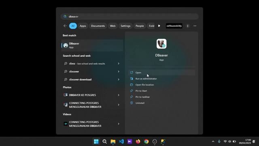259x146 pixels.
Task: Select the dbea school and web suggestion
Action: pyautogui.click(x=92, y=64)
